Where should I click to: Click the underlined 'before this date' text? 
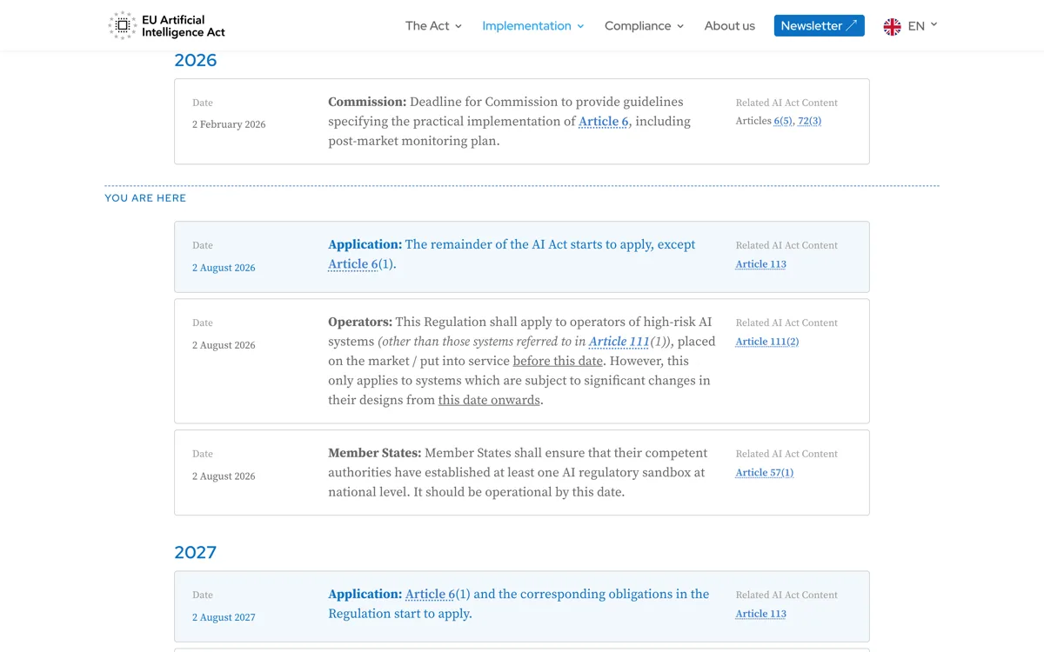(558, 361)
